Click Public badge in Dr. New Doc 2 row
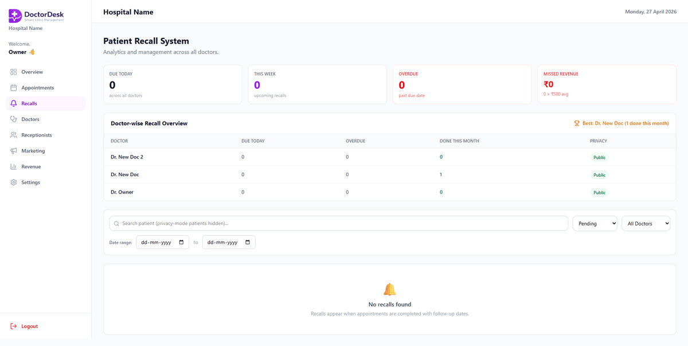The width and height of the screenshot is (688, 346). click(599, 157)
